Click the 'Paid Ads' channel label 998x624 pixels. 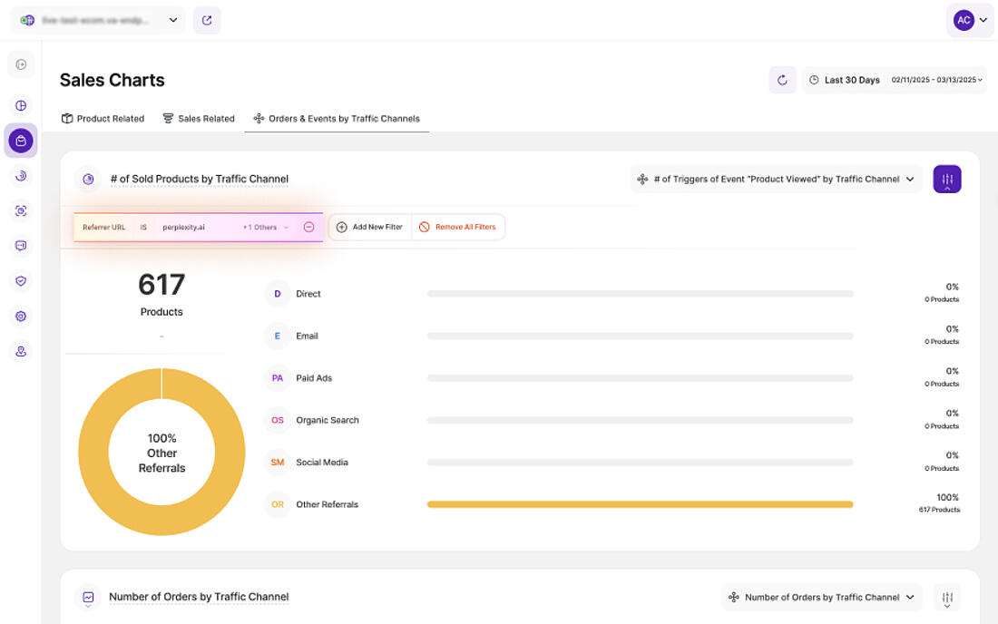tap(314, 378)
